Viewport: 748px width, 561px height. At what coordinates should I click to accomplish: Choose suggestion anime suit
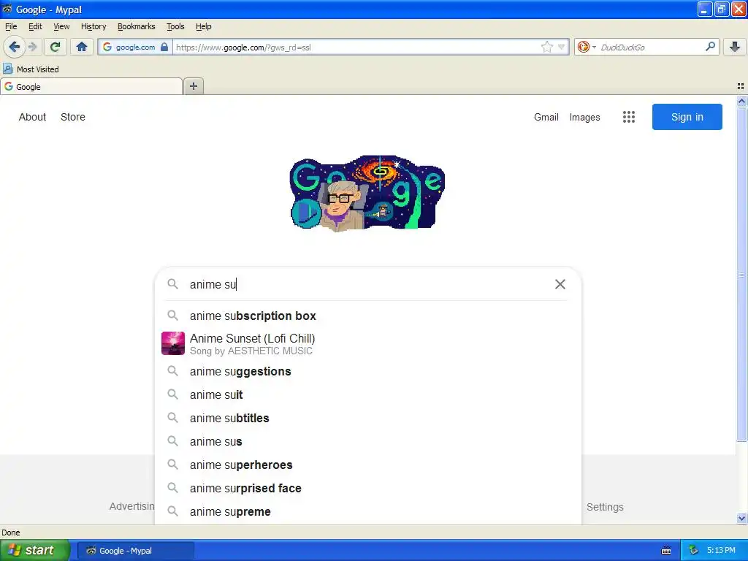[368, 394]
